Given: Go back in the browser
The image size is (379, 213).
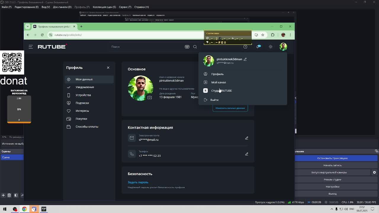Looking at the screenshot, I should pos(28,35).
